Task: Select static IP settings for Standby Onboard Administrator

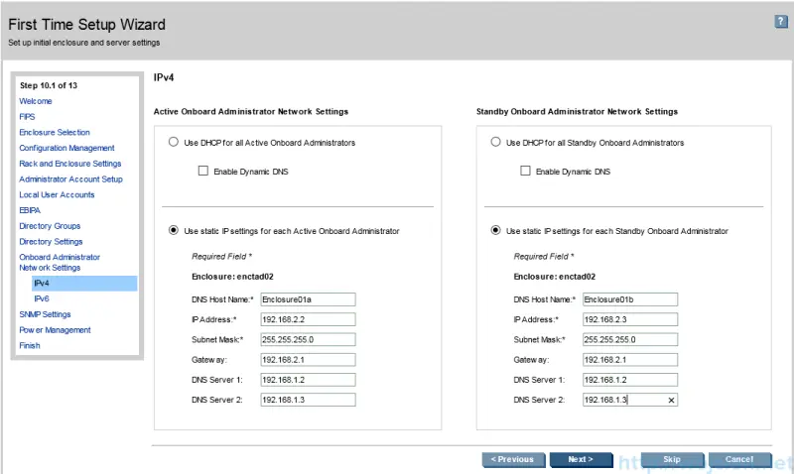Action: [495, 230]
